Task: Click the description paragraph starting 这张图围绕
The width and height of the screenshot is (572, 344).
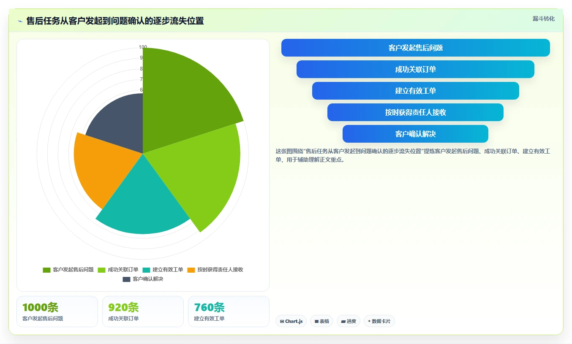Action: (413, 155)
